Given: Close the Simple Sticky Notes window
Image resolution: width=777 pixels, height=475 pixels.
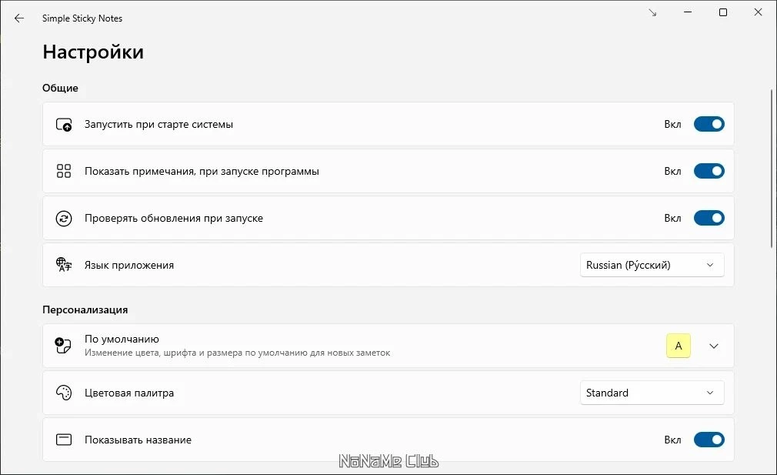Looking at the screenshot, I should (x=759, y=12).
